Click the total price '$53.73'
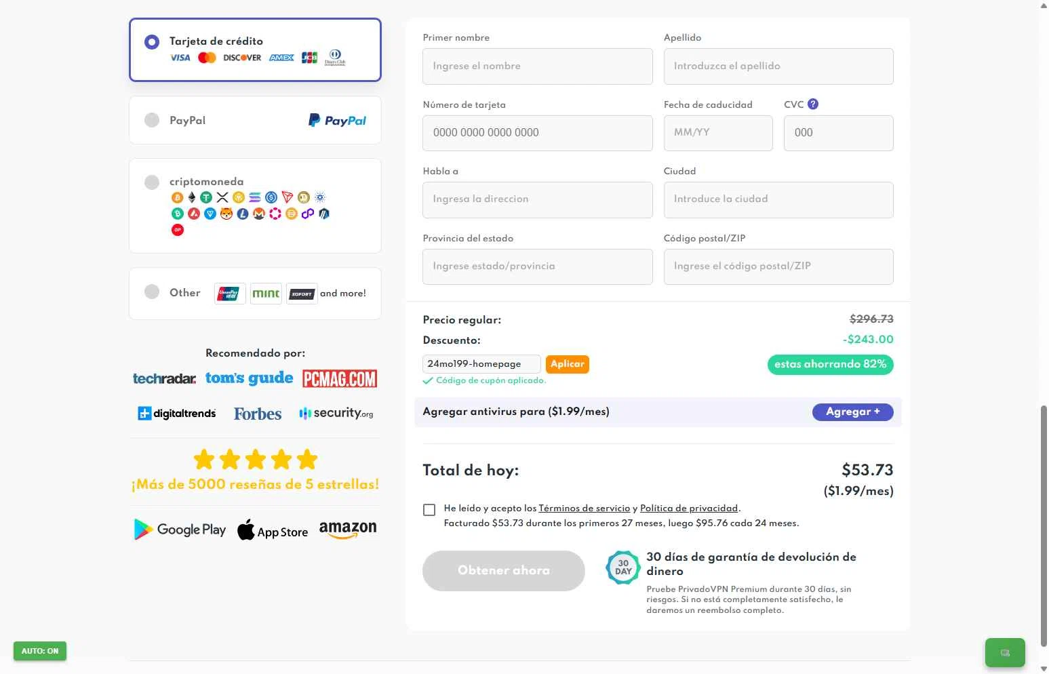The image size is (1049, 674). pyautogui.click(x=867, y=470)
